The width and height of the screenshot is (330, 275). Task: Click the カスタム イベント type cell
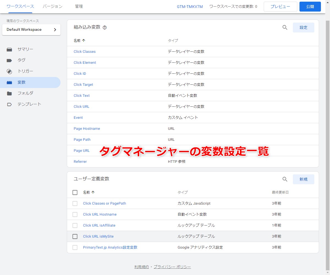point(183,118)
